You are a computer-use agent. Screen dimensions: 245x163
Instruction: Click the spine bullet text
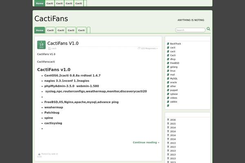(x=49, y=118)
